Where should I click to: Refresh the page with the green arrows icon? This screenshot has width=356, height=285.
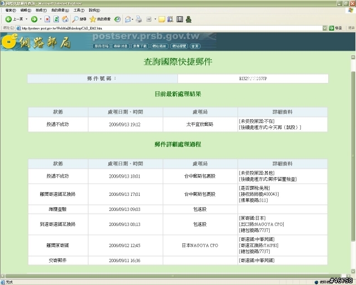click(x=56, y=19)
